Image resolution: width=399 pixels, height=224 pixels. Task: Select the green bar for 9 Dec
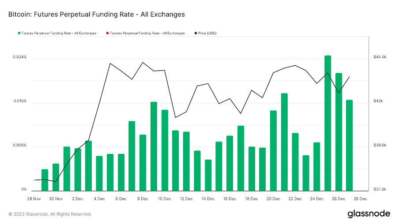pos(154,146)
